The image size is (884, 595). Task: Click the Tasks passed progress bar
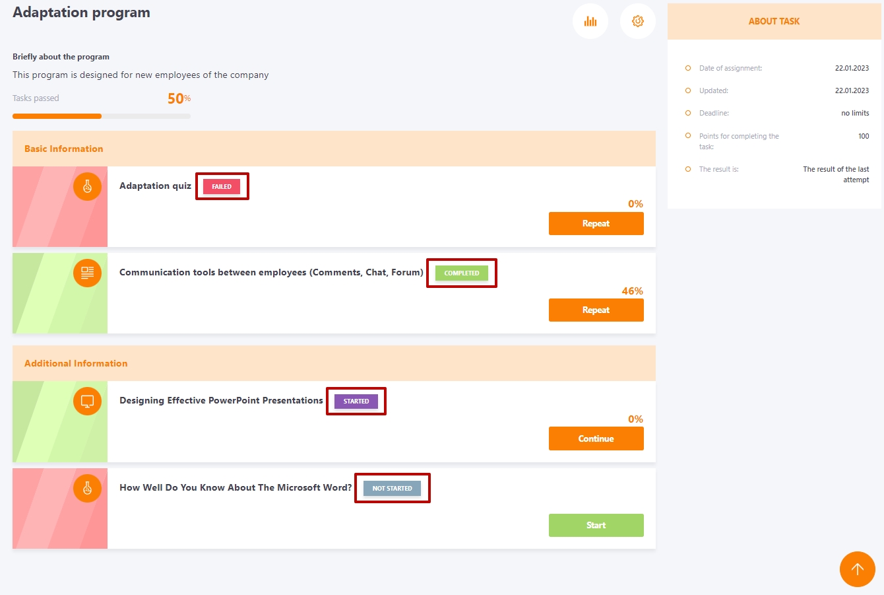coord(102,116)
